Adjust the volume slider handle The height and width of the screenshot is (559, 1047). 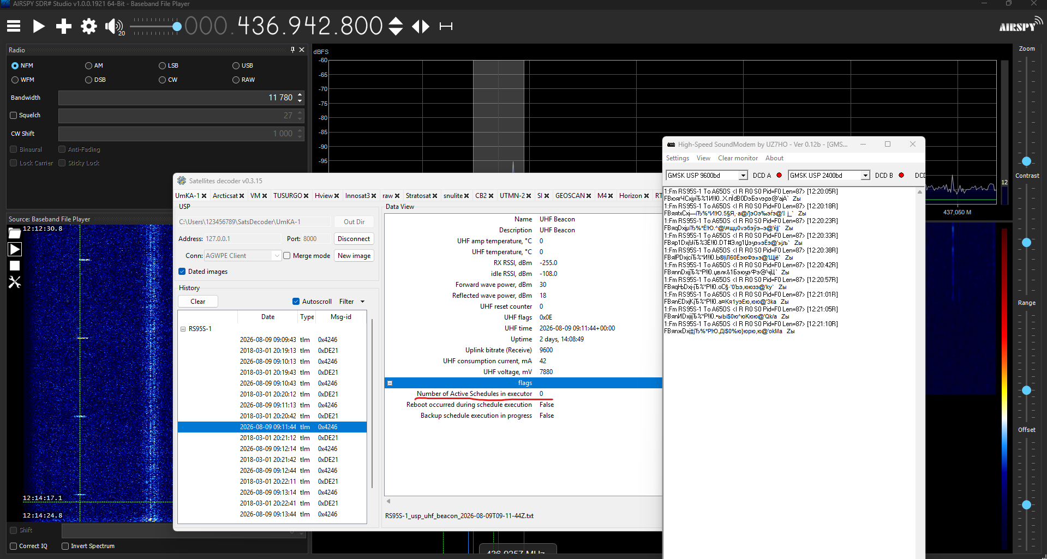coord(177,26)
